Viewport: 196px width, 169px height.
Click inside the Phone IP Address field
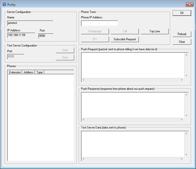click(99, 23)
